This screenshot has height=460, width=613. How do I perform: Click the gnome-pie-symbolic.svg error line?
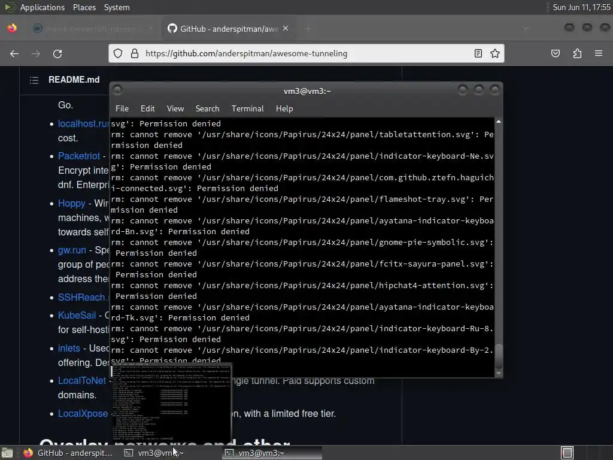click(302, 247)
